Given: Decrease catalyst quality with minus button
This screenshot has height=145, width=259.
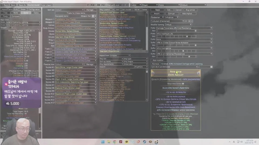Looking at the screenshot, I should [x=192, y=21].
